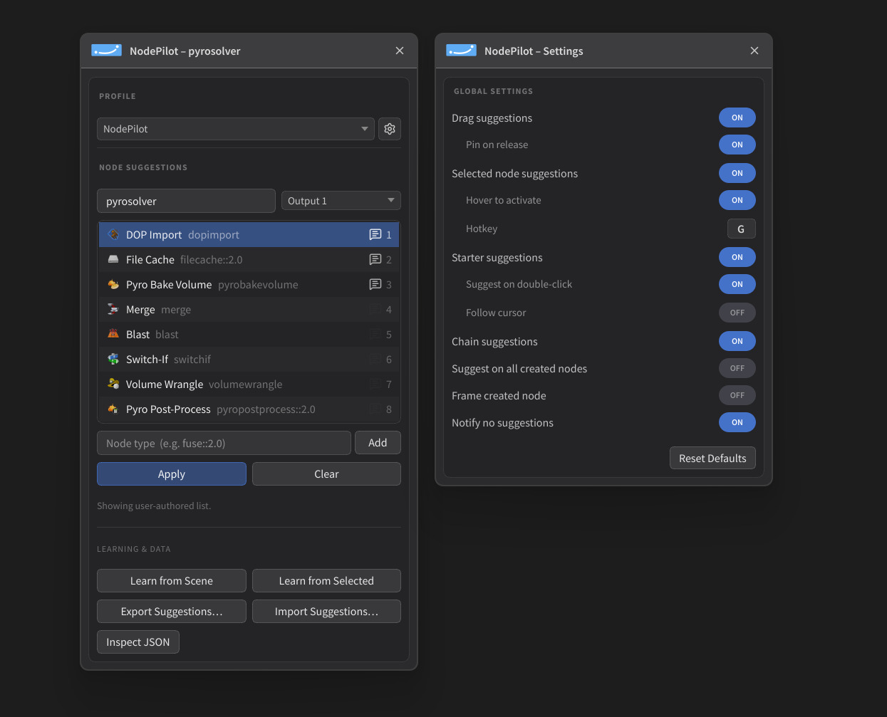
Task: Click File Cache node icon
Action: coord(113,259)
